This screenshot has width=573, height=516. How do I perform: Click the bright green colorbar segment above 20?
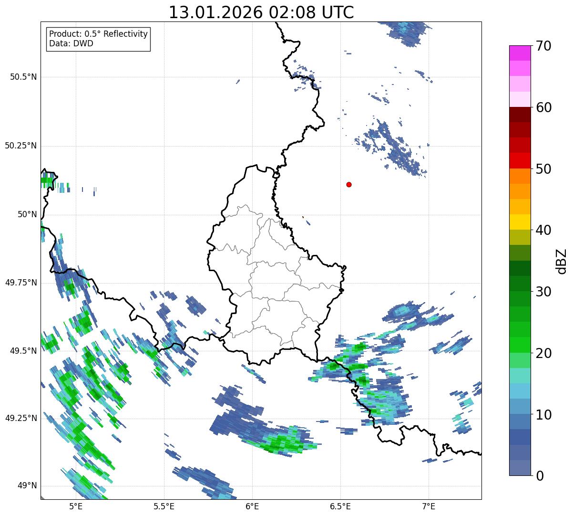coord(520,345)
